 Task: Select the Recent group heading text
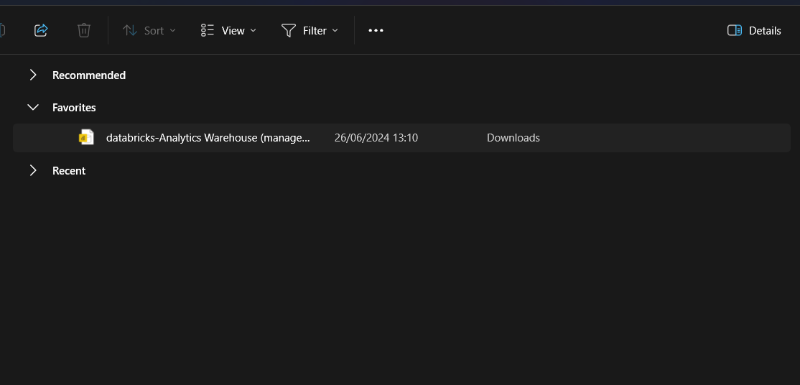(69, 170)
